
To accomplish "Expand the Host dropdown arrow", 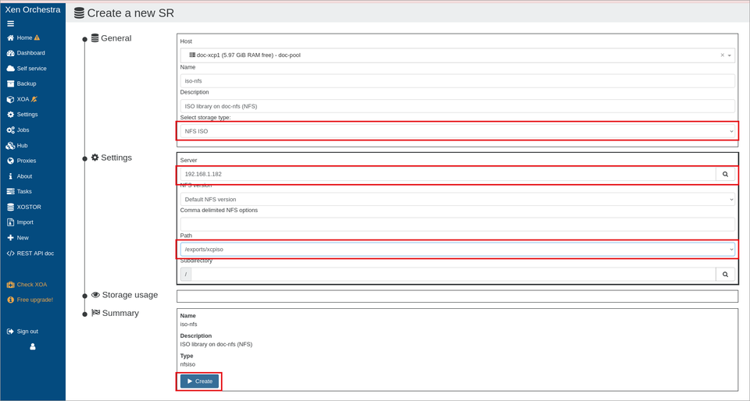I will point(730,55).
